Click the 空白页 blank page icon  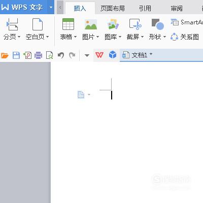click(x=38, y=24)
